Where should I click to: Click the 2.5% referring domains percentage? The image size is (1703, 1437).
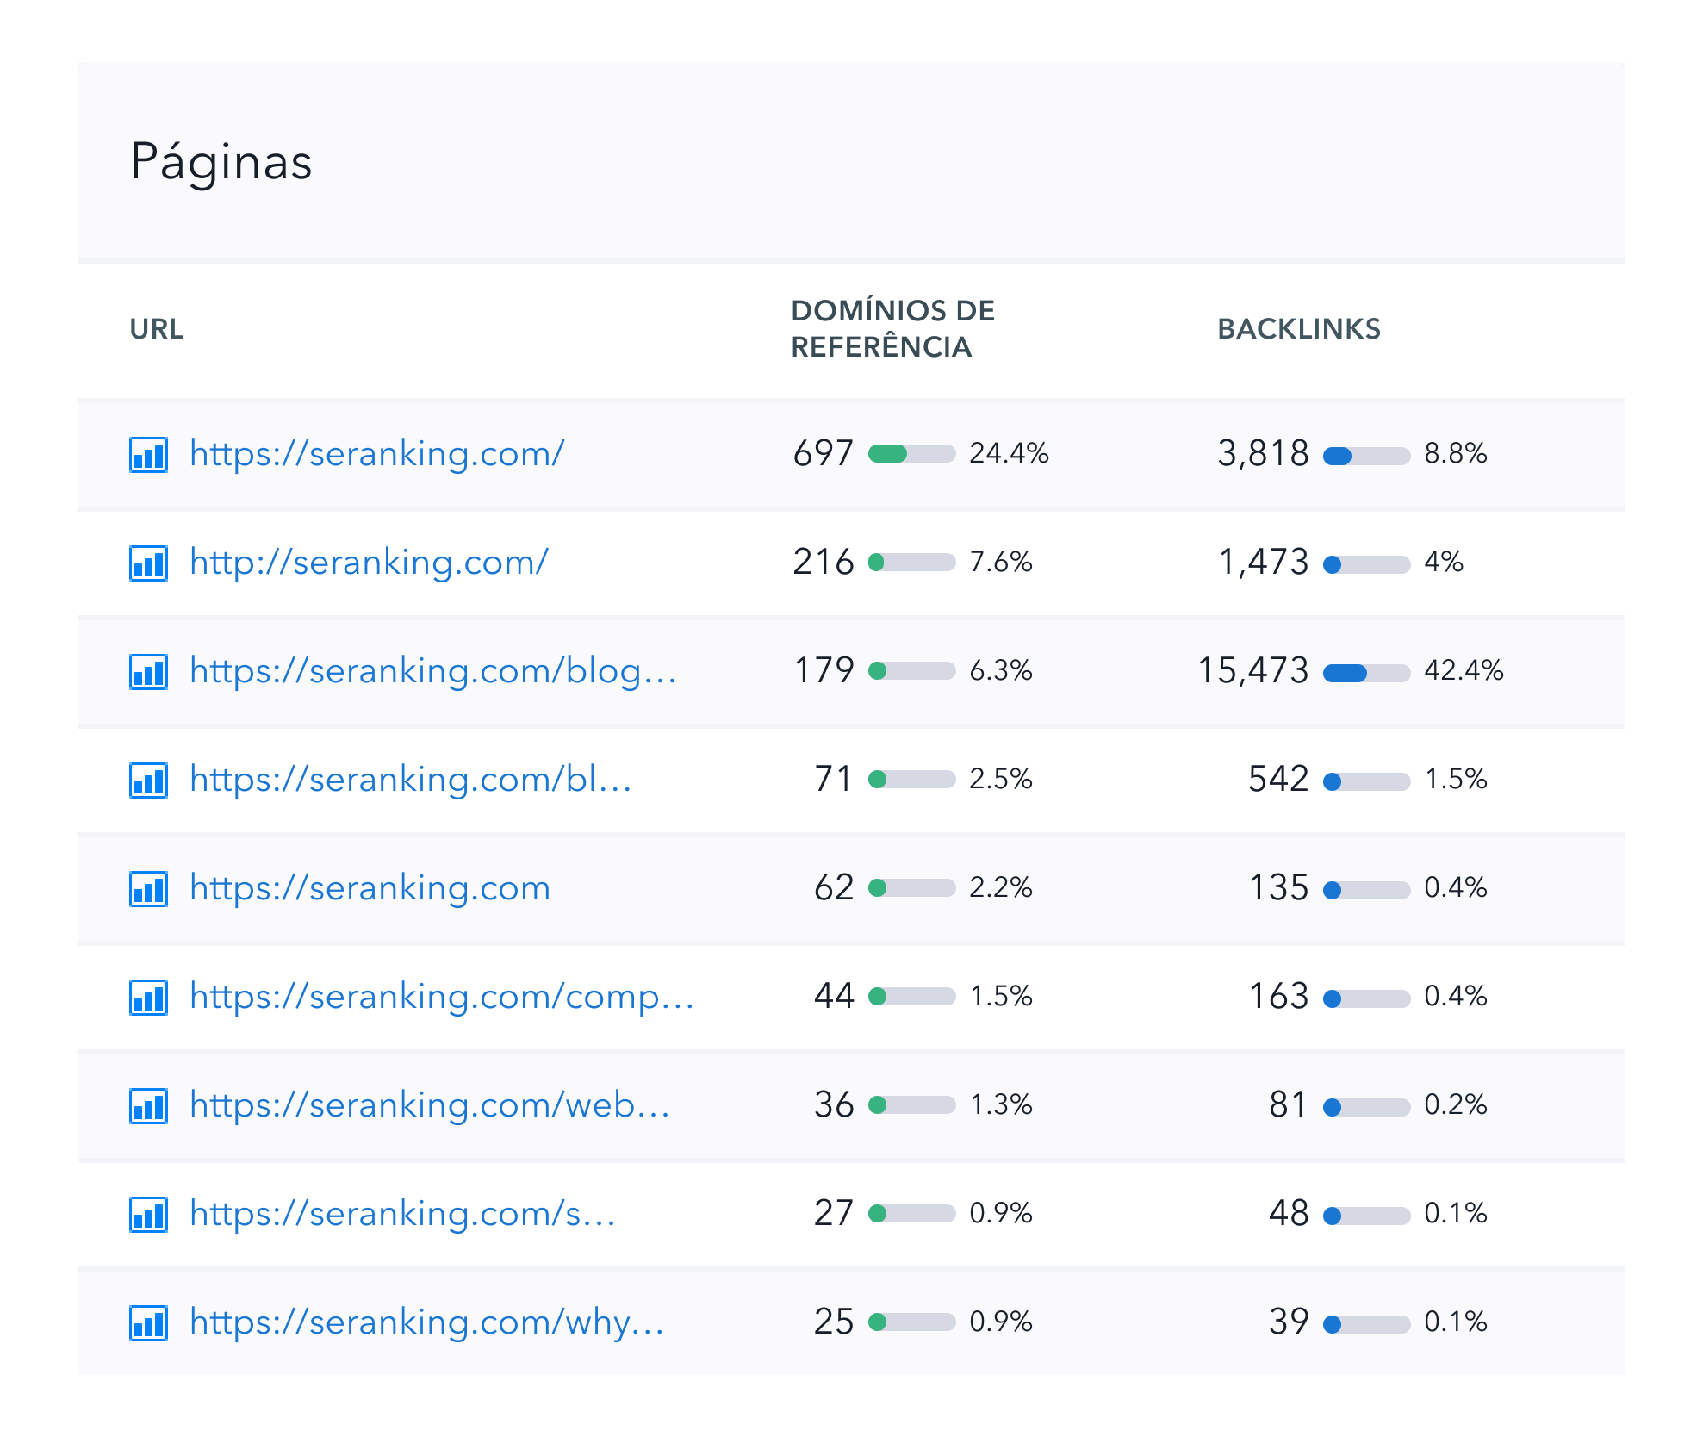(x=1001, y=779)
